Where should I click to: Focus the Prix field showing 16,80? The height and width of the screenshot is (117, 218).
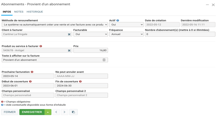click(91, 51)
